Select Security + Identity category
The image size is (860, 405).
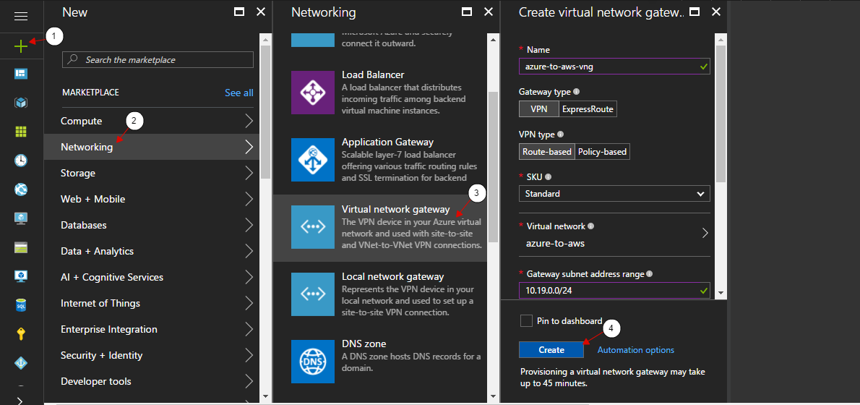(x=151, y=355)
